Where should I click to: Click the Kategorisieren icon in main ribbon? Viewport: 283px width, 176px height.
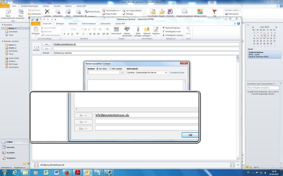pos(200,12)
